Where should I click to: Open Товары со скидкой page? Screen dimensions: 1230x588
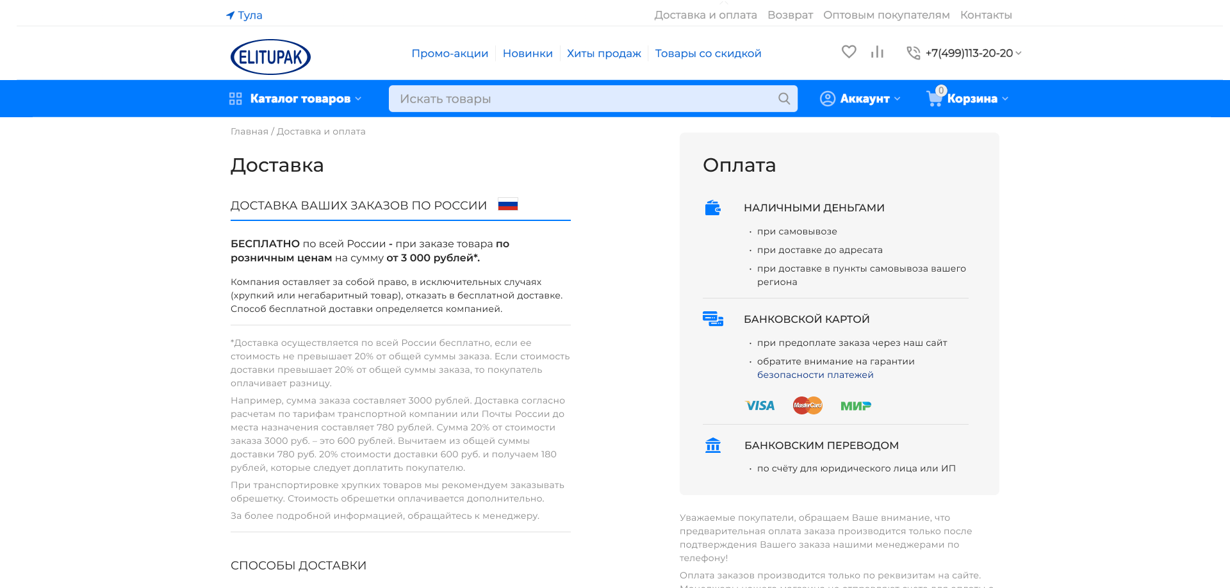[x=708, y=53]
